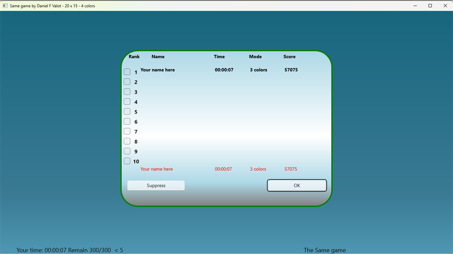Confirm the high score with OK
The image size is (453, 254).
coord(296,185)
